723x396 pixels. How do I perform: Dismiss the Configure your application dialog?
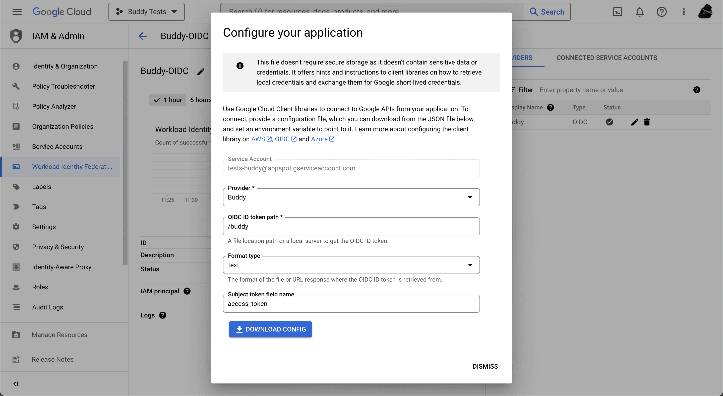pos(485,366)
